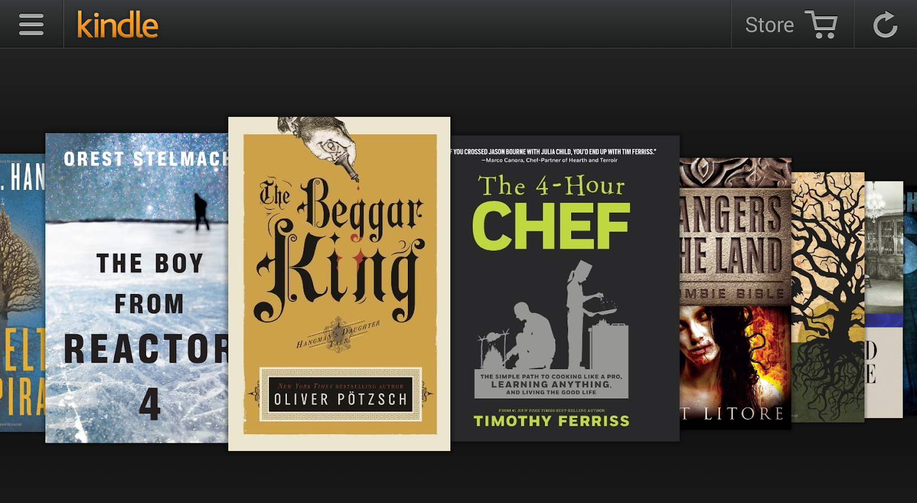Viewport: 917px width, 503px height.
Task: Click the Timothy Ferriss author name
Action: 552,421
